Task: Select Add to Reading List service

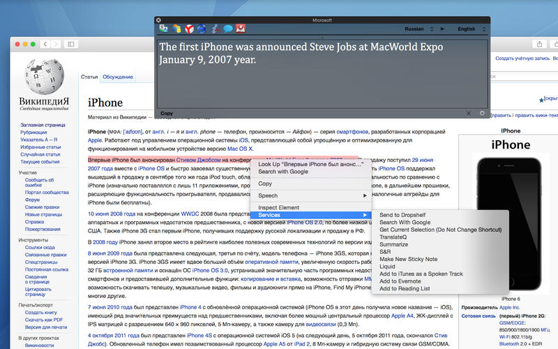Action: point(440,288)
